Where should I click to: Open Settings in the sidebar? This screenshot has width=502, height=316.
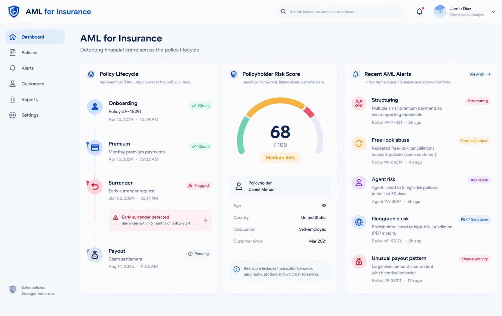coord(35,115)
